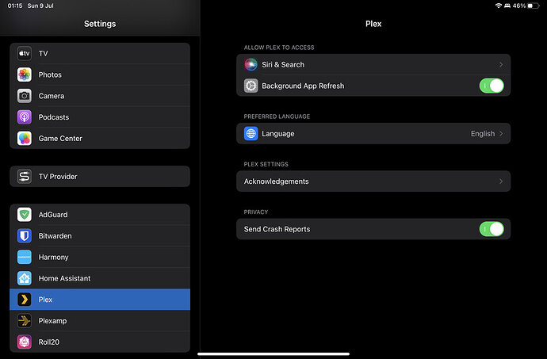Select Plexamp settings label

(52, 321)
